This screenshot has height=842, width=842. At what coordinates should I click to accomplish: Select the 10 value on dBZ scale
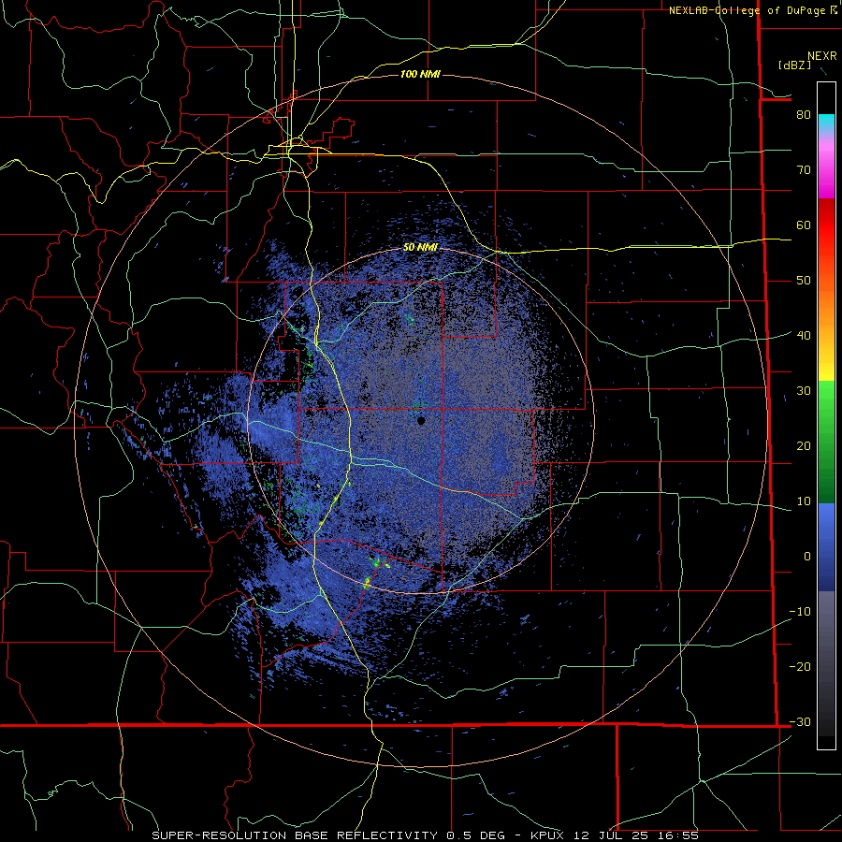coord(804,501)
